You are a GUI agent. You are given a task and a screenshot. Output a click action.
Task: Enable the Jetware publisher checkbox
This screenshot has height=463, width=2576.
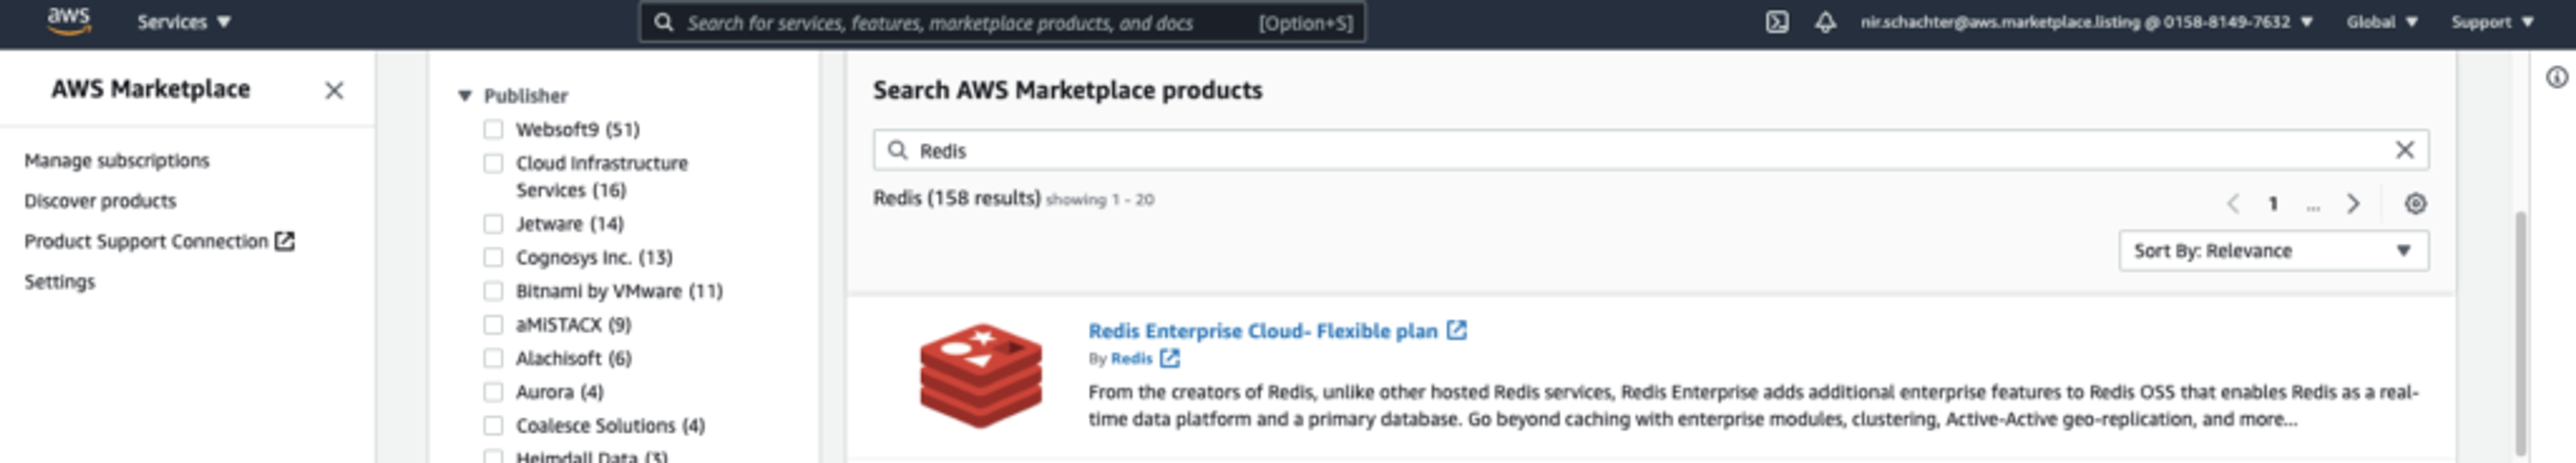pos(493,224)
